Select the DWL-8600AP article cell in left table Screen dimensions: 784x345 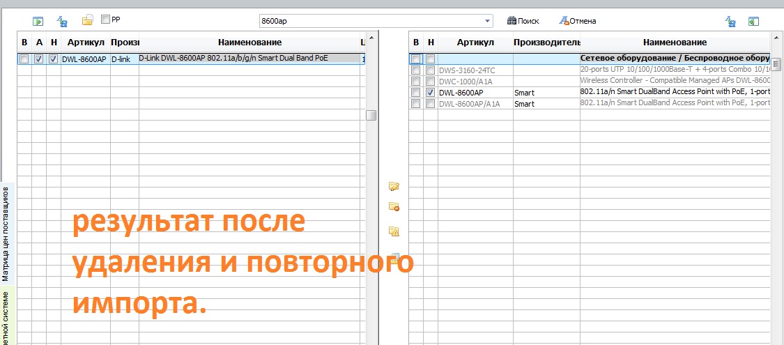click(x=86, y=59)
